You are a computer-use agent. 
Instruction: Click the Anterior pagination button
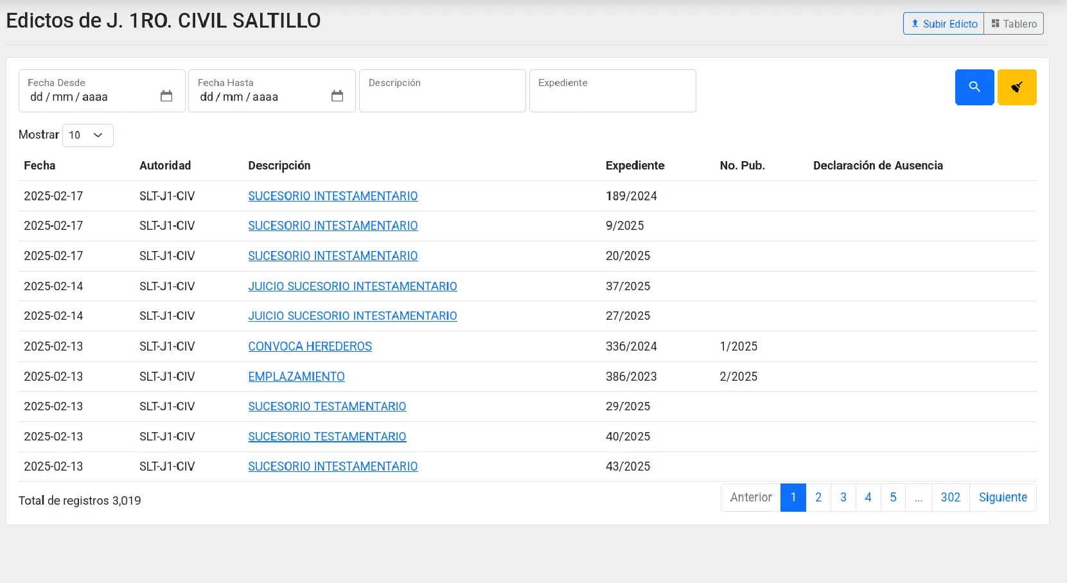click(750, 498)
